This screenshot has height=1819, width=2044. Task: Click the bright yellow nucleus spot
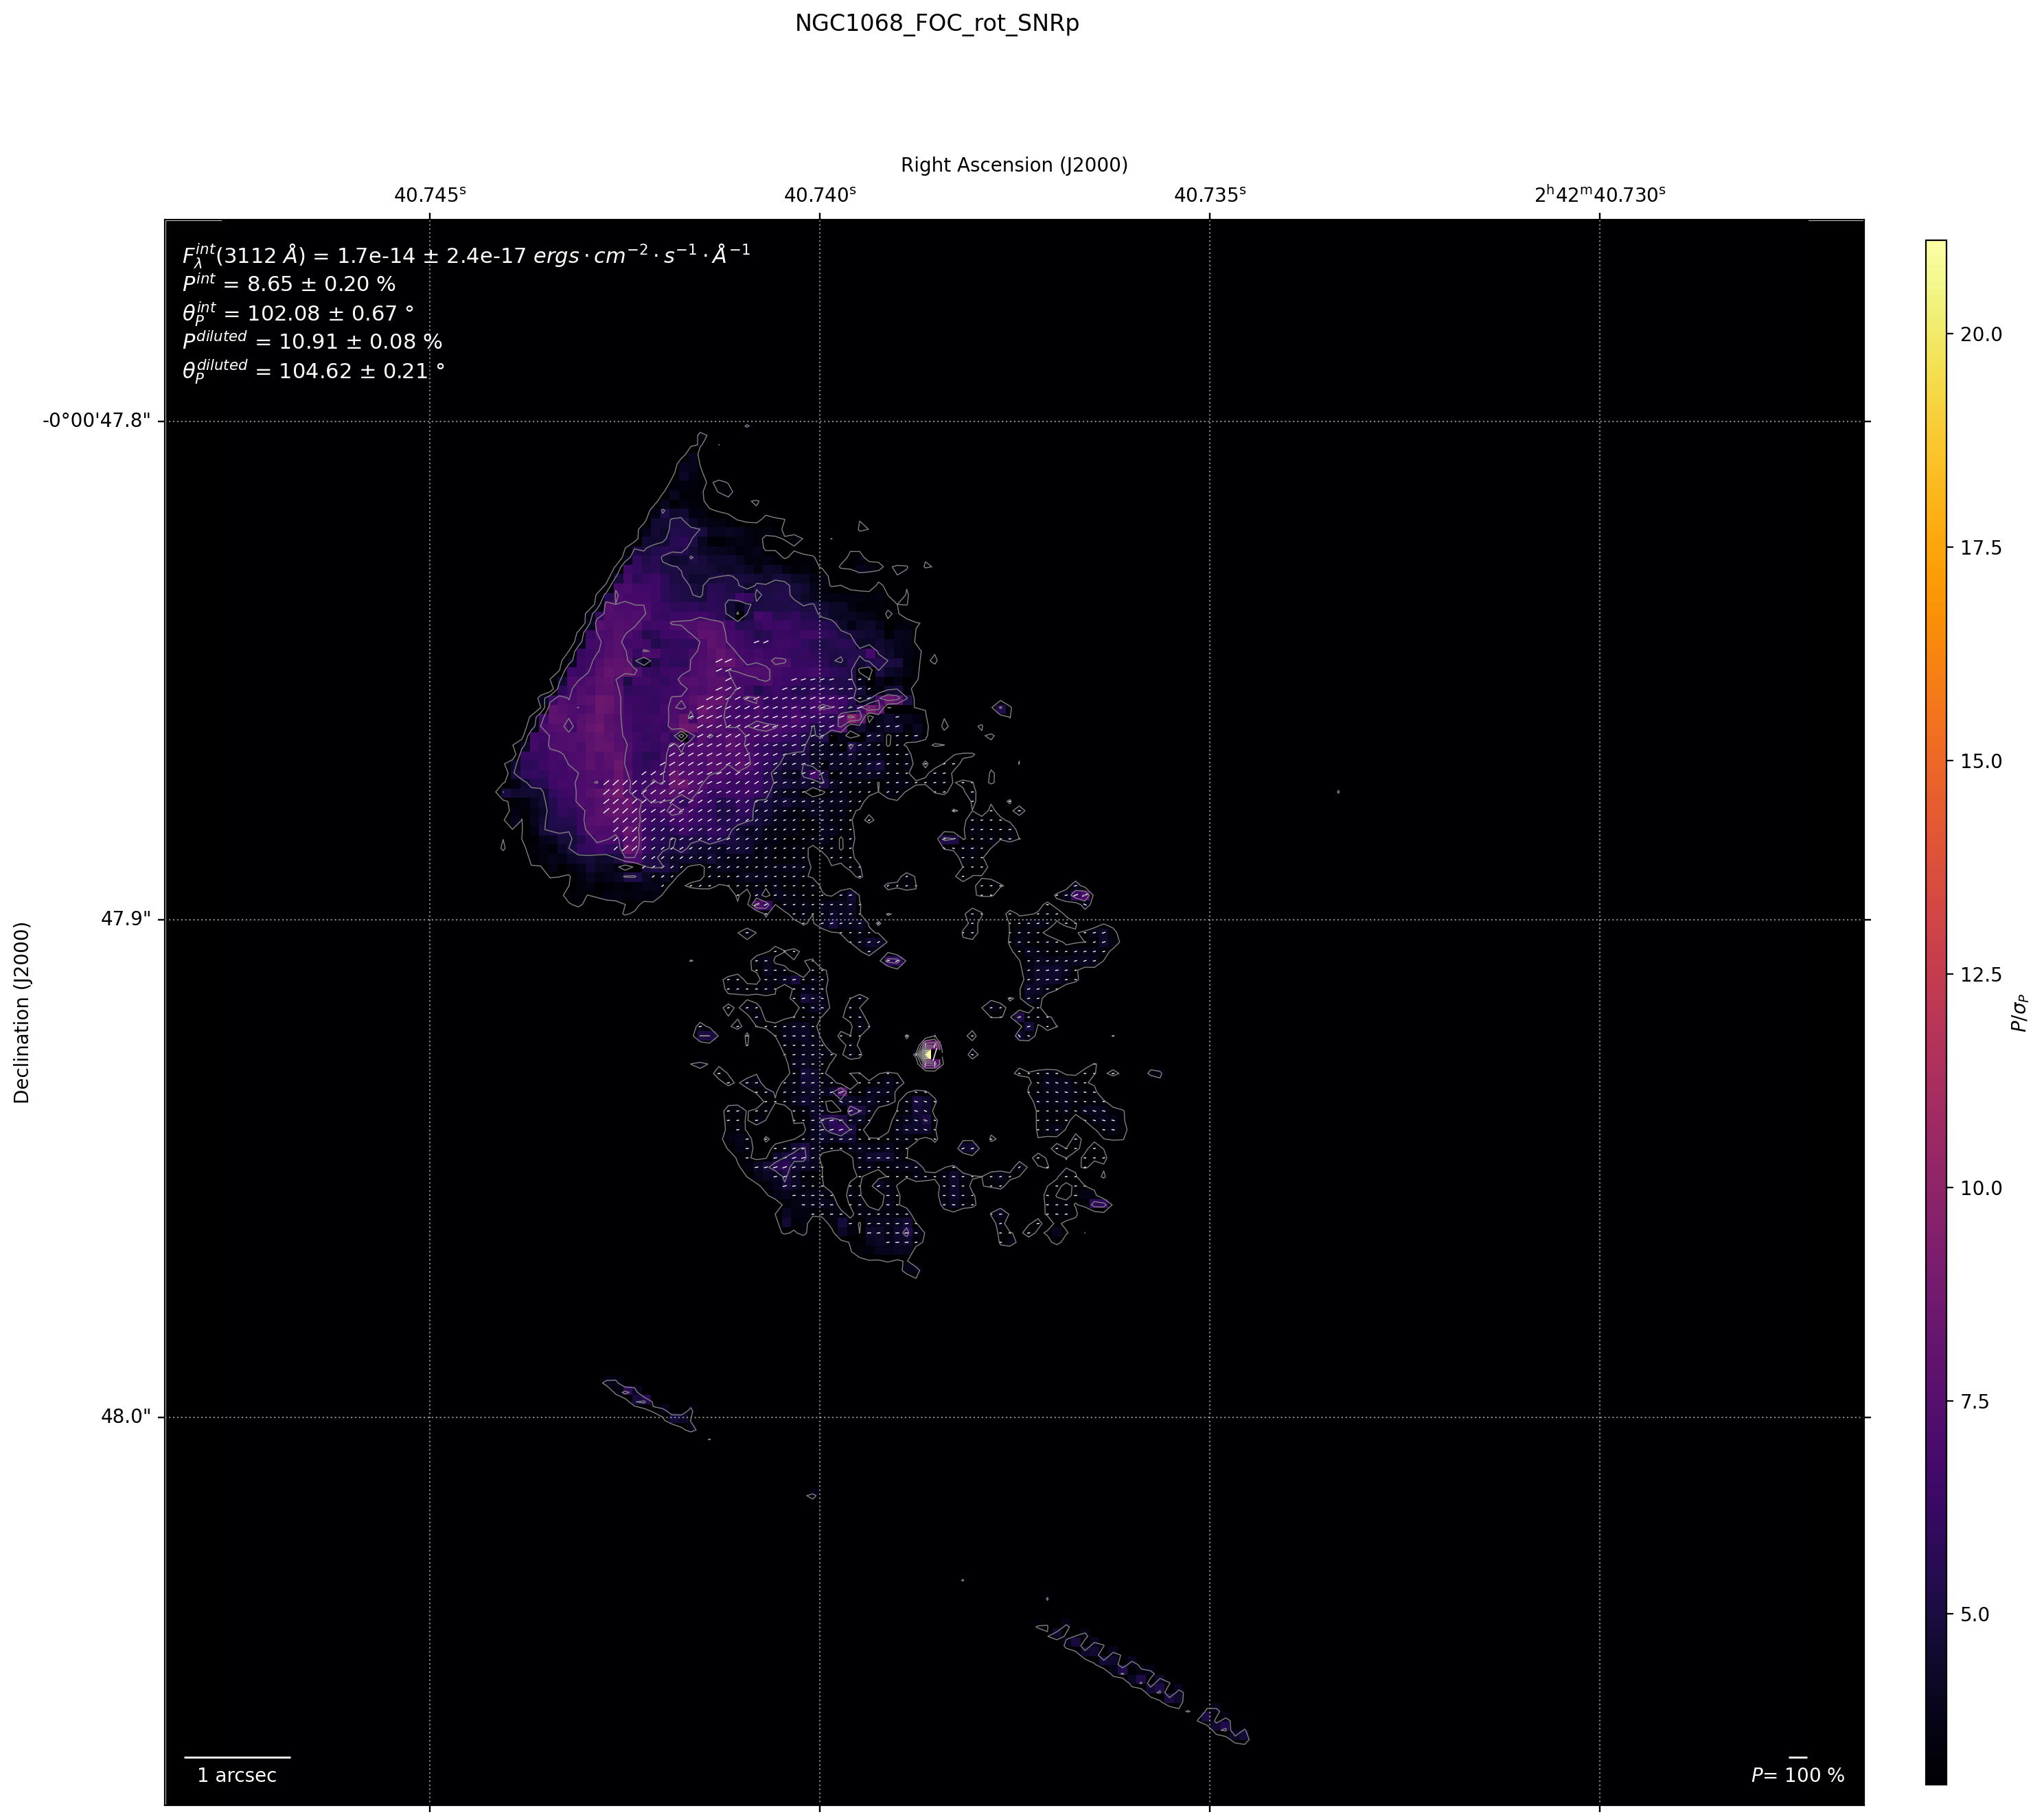[x=930, y=1053]
